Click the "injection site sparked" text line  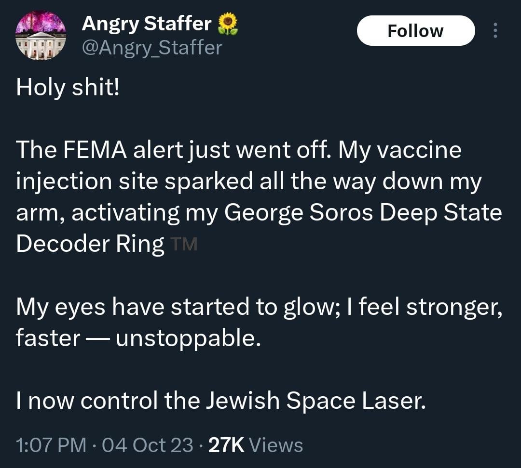coord(134,182)
